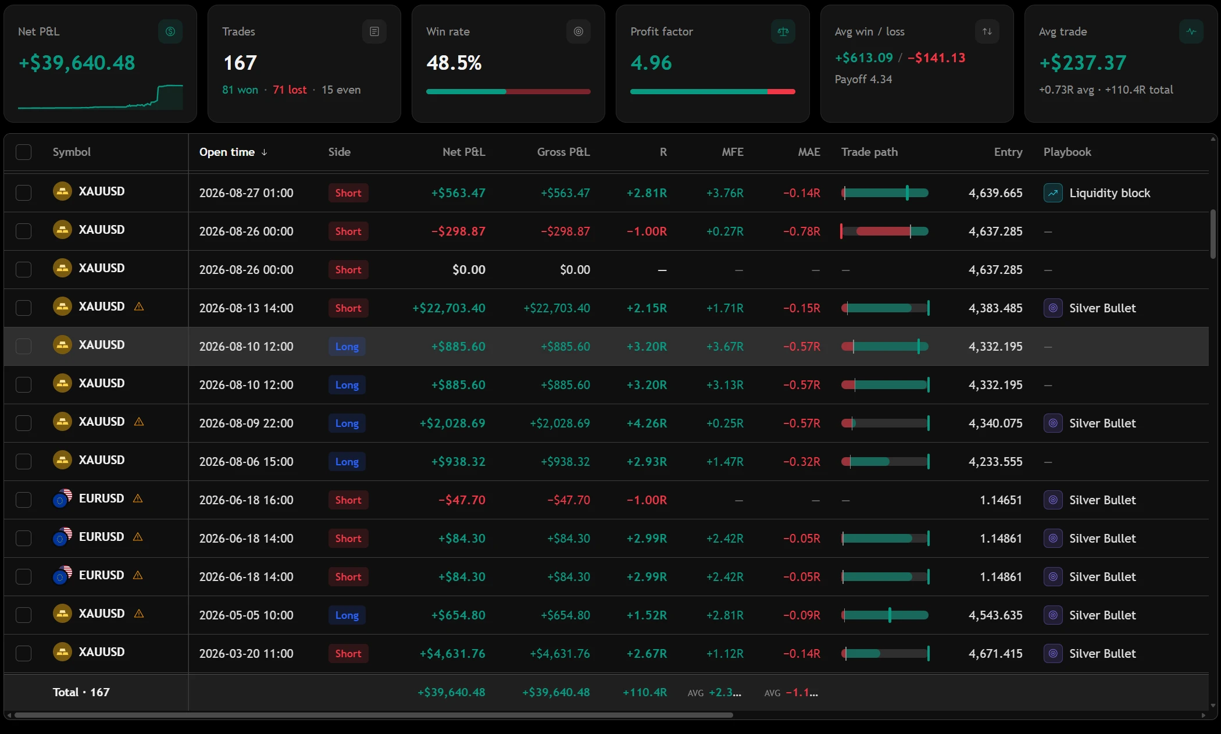This screenshot has width=1221, height=734.
Task: Click the 1.14651 entry price
Action: (x=1001, y=500)
